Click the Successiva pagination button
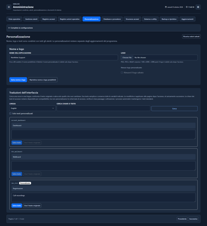 [193, 219]
